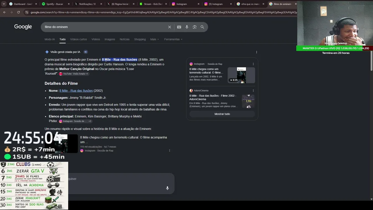The image size is (373, 210).
Task: Go forward in browser history
Action: [11, 12]
